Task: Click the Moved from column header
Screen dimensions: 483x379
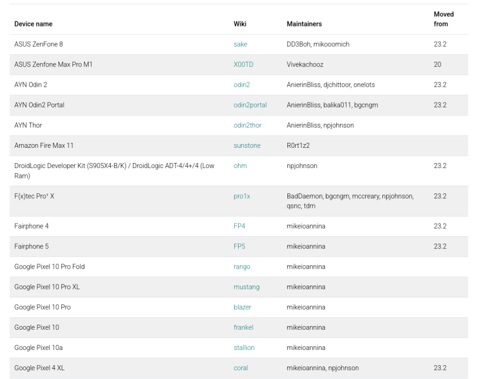Action: [x=444, y=19]
